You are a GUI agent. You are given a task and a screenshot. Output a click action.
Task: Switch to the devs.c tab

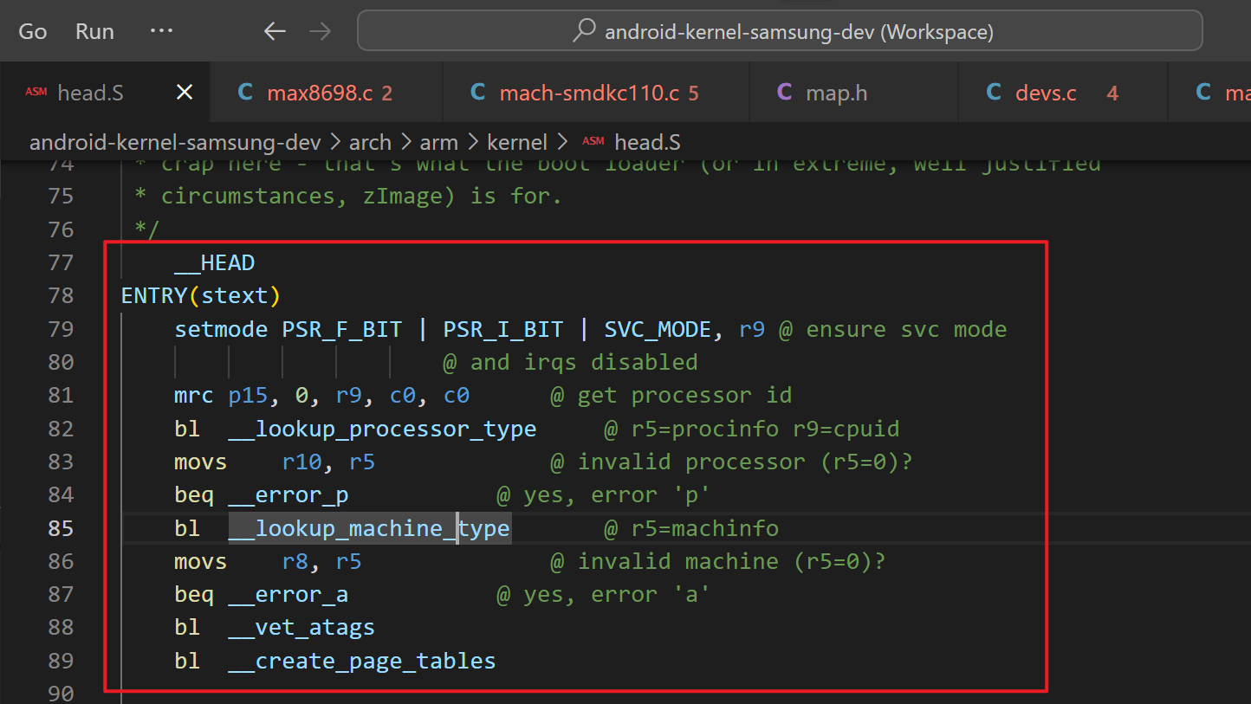1063,93
